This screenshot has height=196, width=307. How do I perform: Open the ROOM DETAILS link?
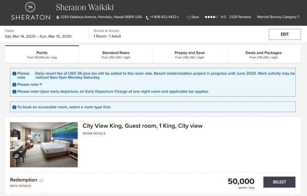coord(94,133)
